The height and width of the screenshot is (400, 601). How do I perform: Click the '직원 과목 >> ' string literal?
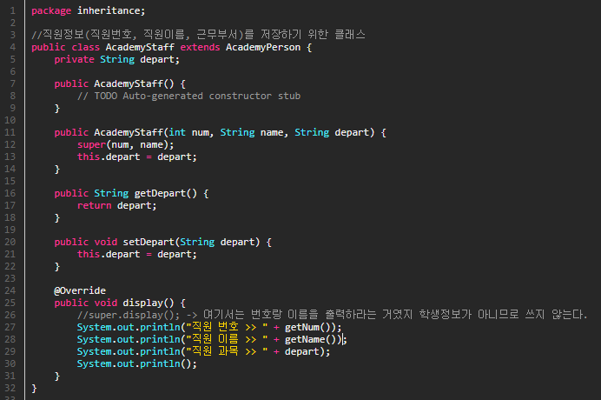[227, 351]
